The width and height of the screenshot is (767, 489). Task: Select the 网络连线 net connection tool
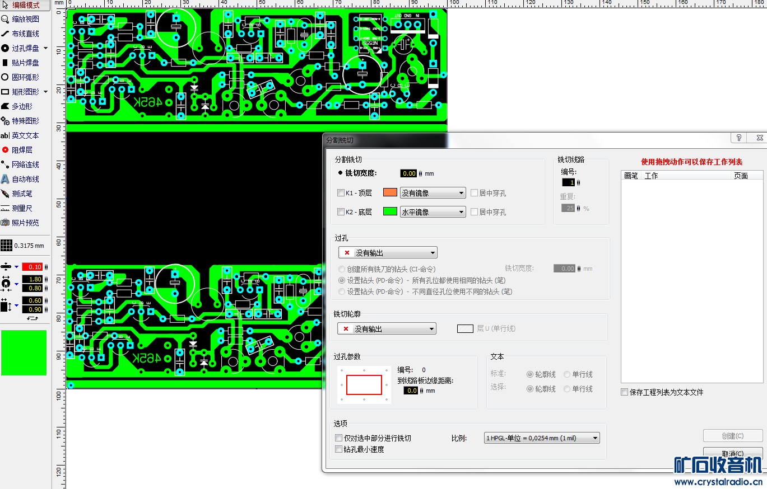(21, 164)
